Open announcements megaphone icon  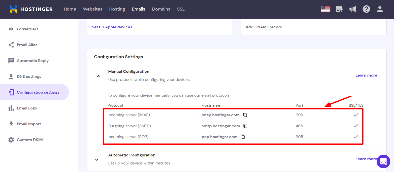pyautogui.click(x=353, y=9)
